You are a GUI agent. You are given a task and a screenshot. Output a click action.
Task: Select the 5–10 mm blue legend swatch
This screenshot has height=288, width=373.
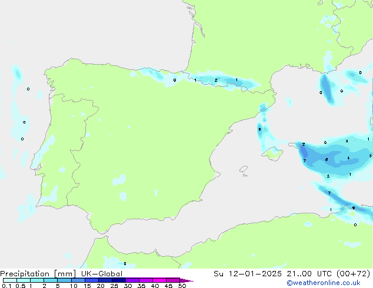click(x=64, y=280)
